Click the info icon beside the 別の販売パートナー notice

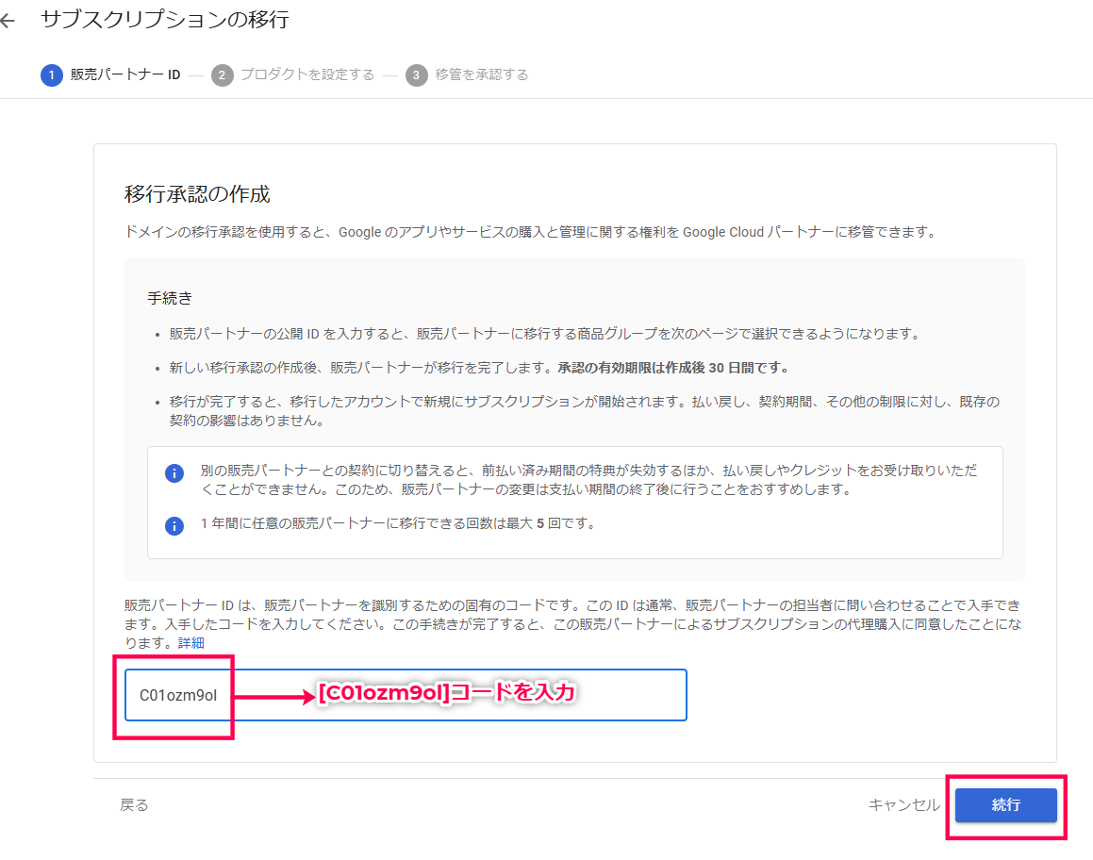point(174,473)
